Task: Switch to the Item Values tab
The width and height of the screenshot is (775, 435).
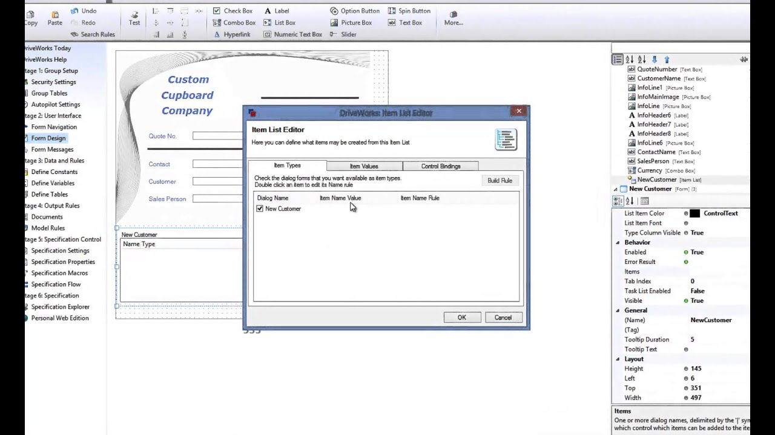Action: point(364,166)
